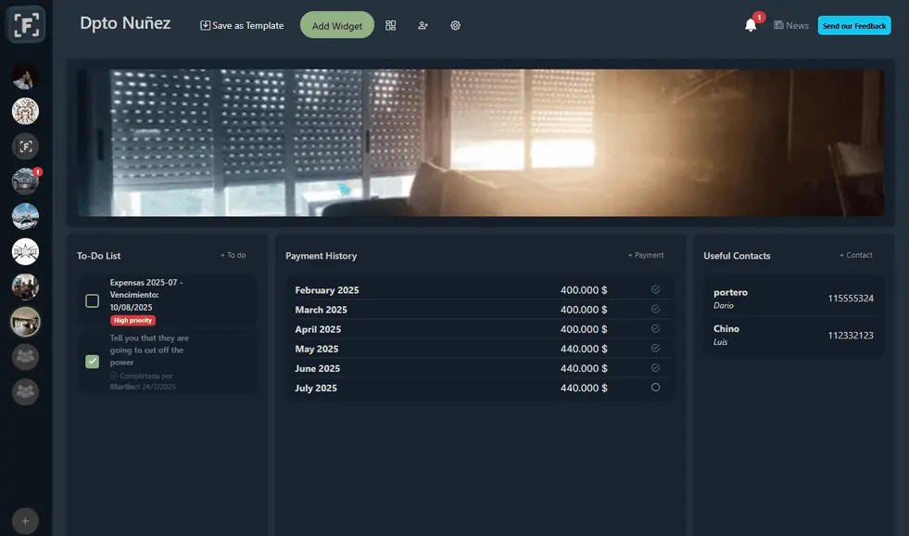The height and width of the screenshot is (536, 909).
Task: Click the plus button at sidebar bottom
Action: pyautogui.click(x=26, y=521)
